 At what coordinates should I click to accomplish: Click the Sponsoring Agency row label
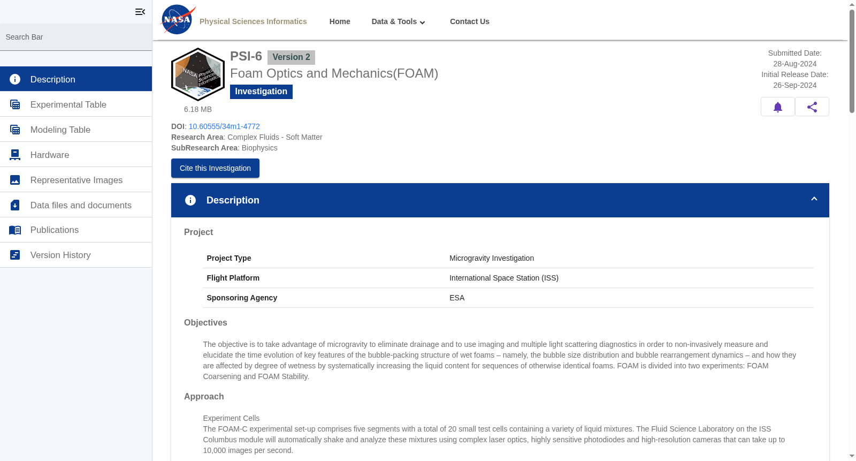[242, 298]
